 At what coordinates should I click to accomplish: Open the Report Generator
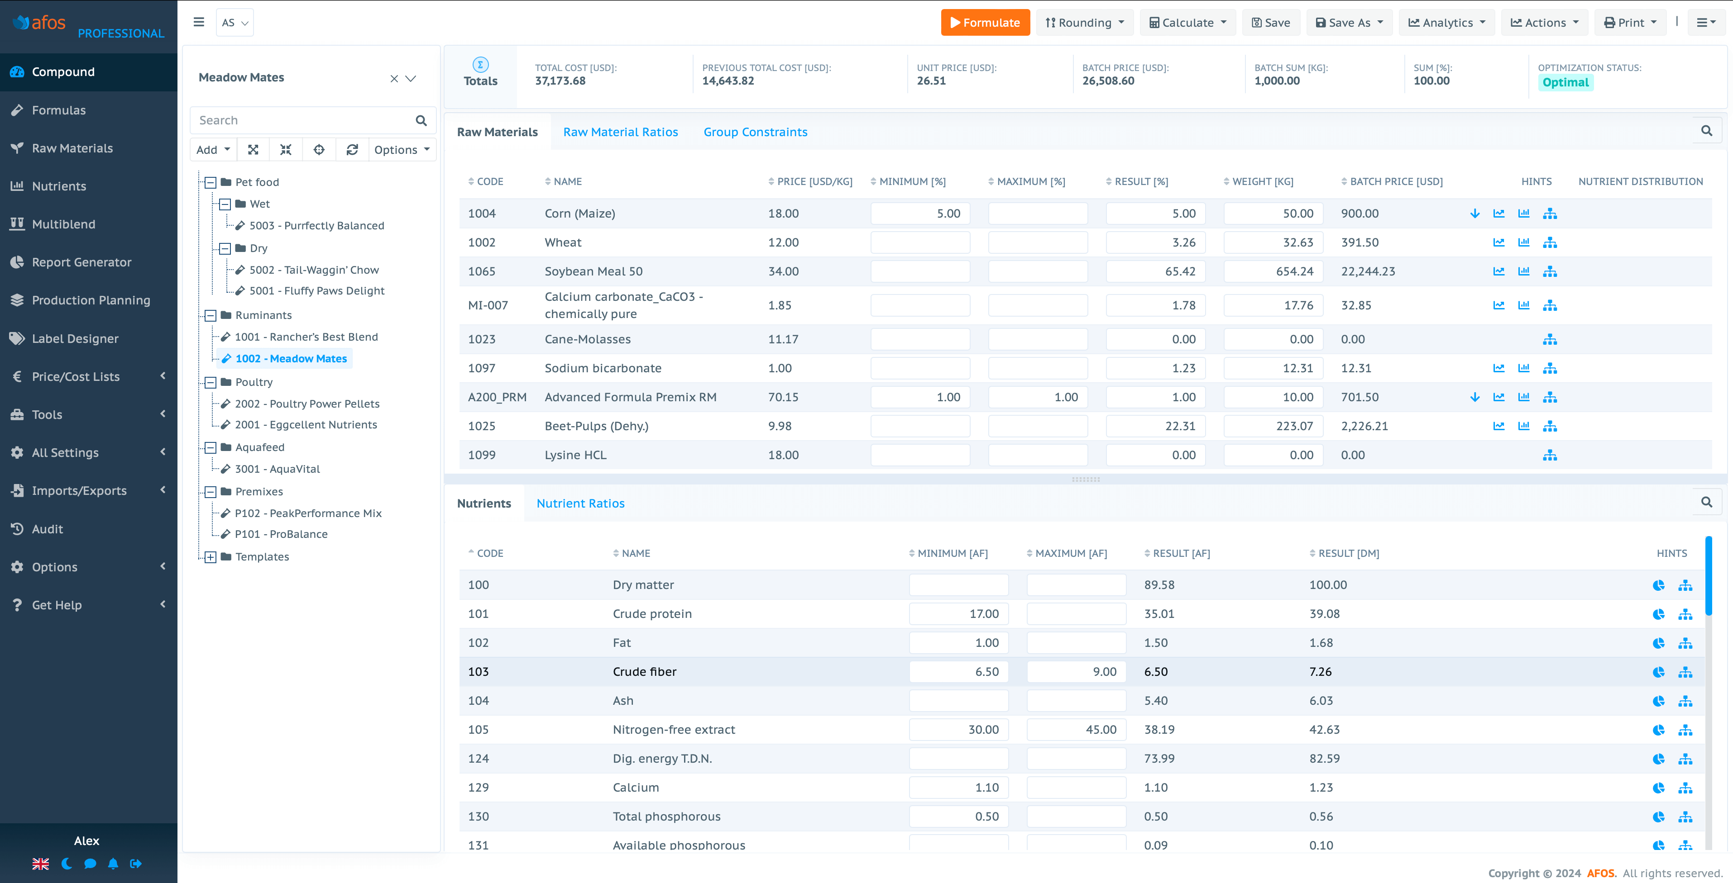(x=81, y=262)
